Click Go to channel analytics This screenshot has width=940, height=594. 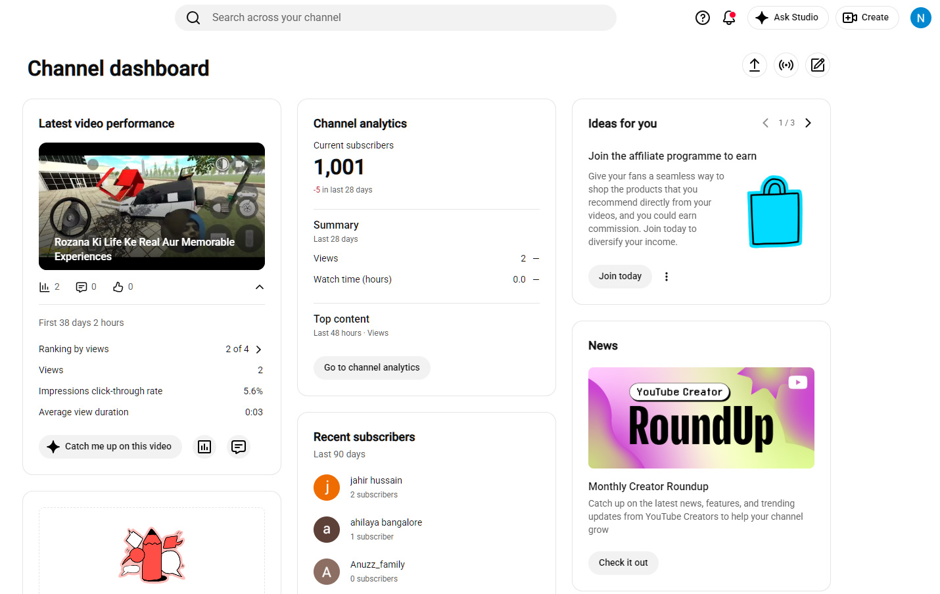pyautogui.click(x=372, y=368)
